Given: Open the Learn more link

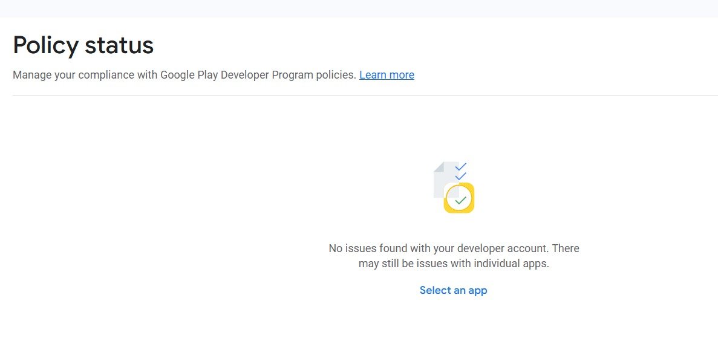Looking at the screenshot, I should 387,74.
